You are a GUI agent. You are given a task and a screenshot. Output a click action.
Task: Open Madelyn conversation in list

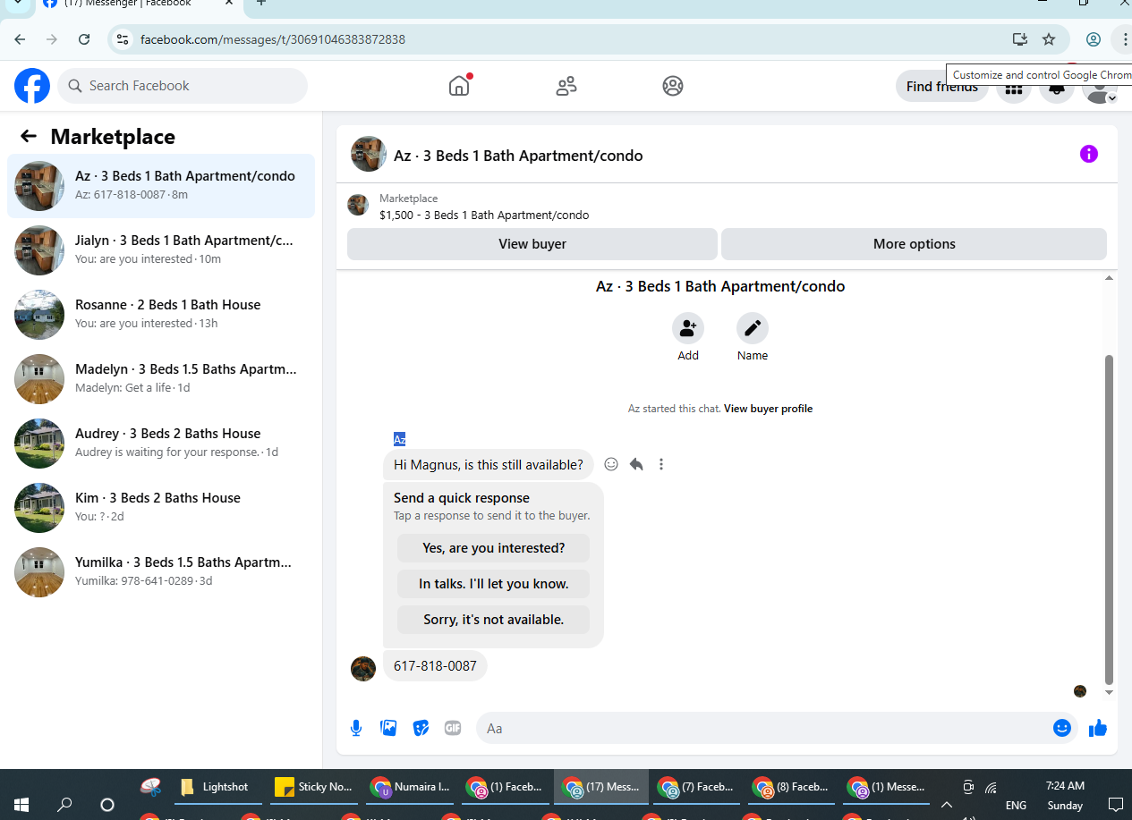[x=161, y=379]
